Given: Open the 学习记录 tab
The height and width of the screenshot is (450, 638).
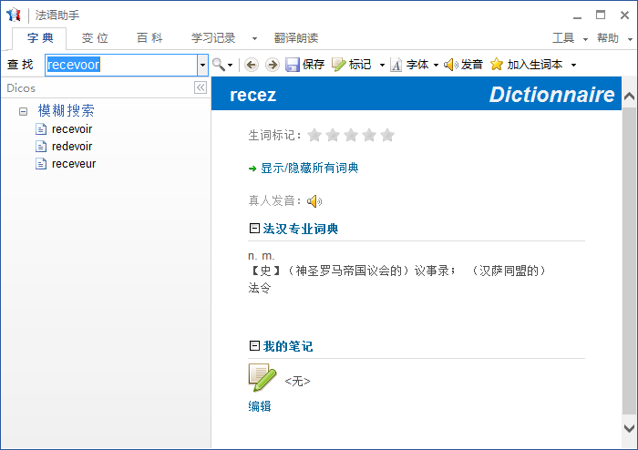Looking at the screenshot, I should point(213,38).
